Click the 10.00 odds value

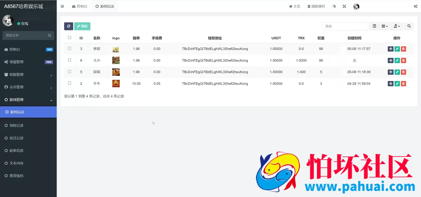[136, 84]
